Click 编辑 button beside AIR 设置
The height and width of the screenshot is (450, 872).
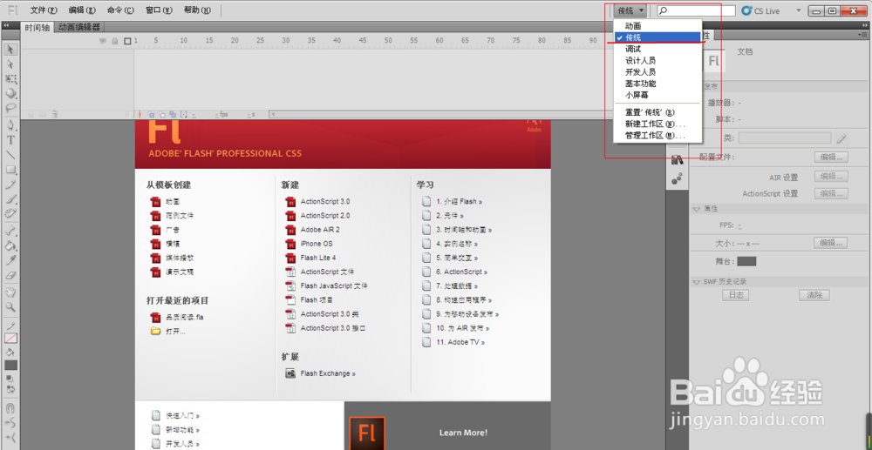[x=831, y=177]
